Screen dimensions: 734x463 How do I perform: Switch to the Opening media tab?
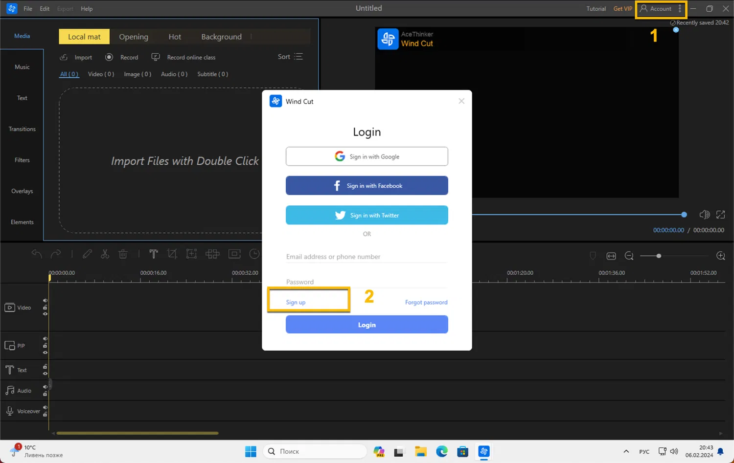click(x=134, y=37)
